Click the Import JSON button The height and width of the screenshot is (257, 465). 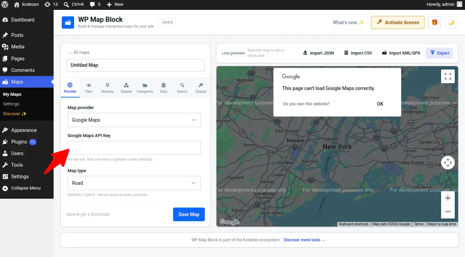click(x=319, y=53)
